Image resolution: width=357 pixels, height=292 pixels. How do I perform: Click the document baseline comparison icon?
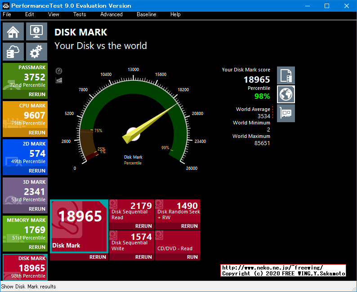[286, 75]
